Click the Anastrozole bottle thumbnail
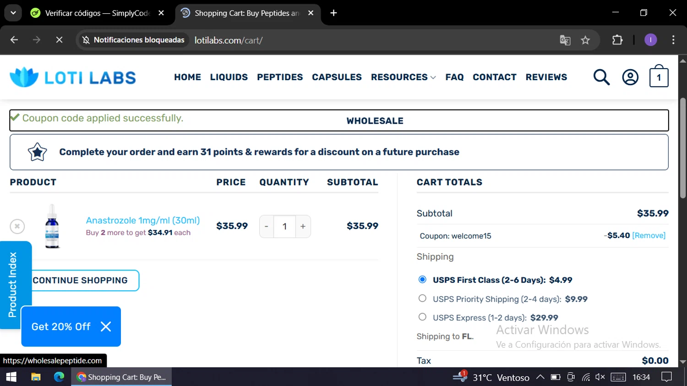Screen dimensions: 687x386 (x=52, y=226)
